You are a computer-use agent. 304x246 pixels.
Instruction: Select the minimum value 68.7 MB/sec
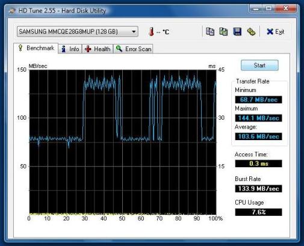pos(258,100)
